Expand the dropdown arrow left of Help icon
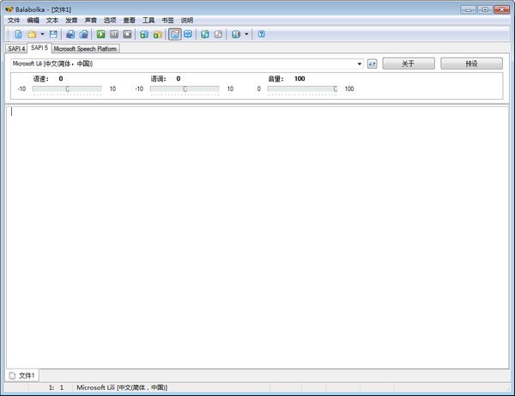Screen dimensions: 515x396 tap(246, 34)
